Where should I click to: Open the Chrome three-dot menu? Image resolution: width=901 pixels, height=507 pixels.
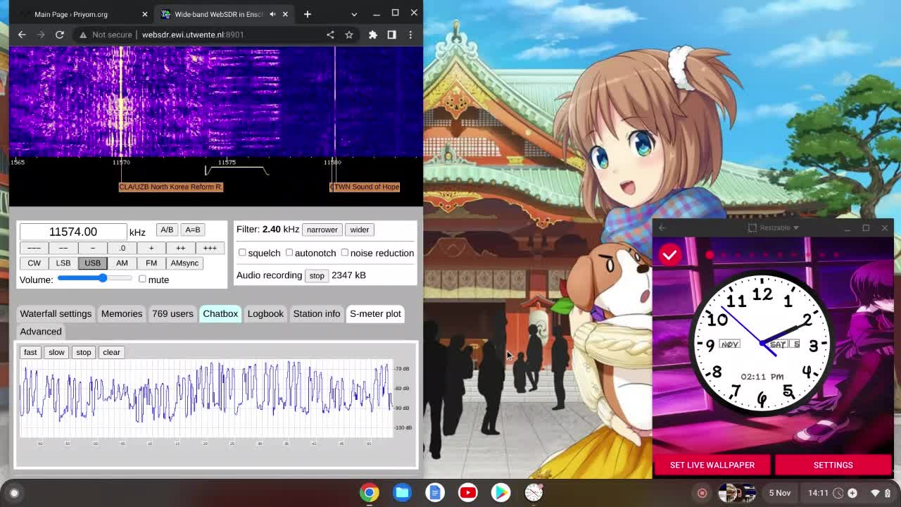410,35
